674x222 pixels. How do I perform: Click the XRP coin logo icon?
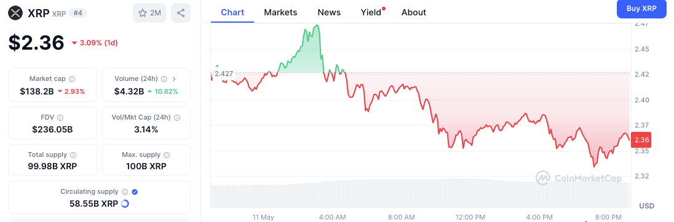(x=16, y=13)
